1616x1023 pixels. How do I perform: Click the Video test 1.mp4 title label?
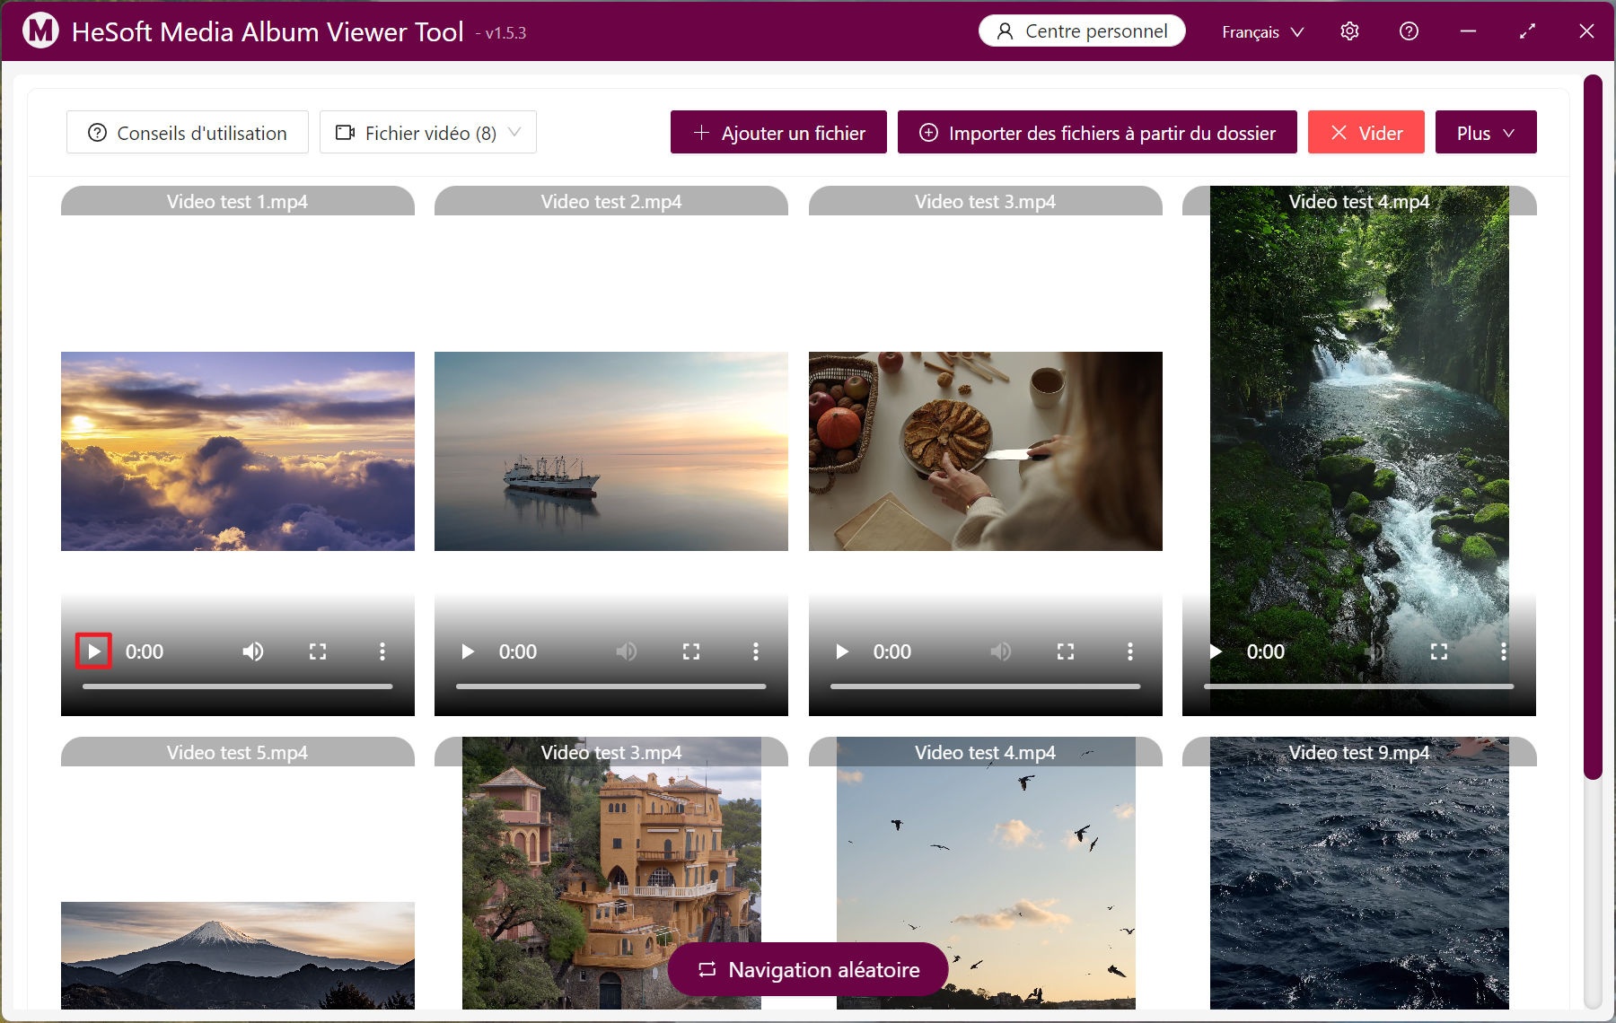237,202
